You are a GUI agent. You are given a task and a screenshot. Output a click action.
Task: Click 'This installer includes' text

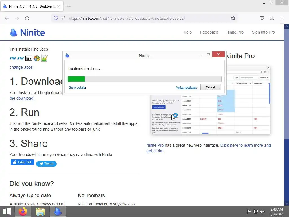tap(29, 49)
